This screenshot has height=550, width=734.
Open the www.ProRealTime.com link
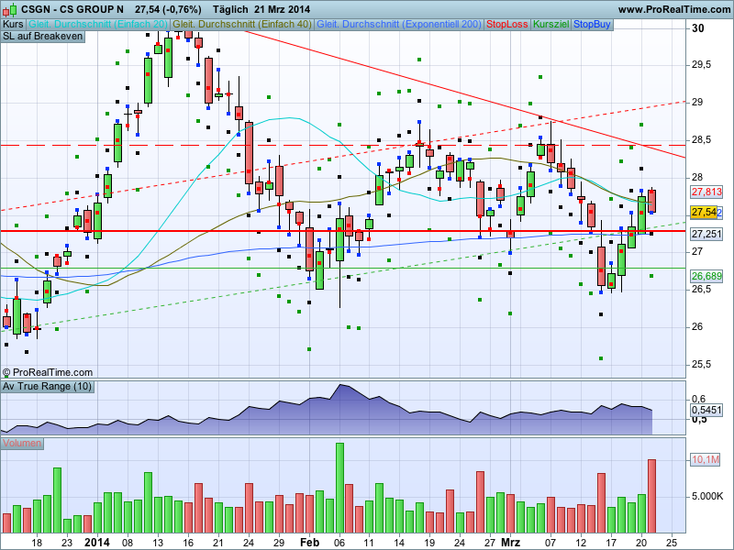pos(673,9)
